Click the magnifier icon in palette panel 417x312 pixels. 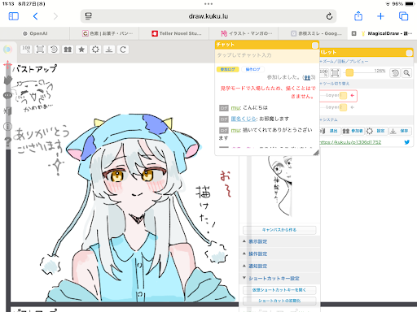(406, 73)
